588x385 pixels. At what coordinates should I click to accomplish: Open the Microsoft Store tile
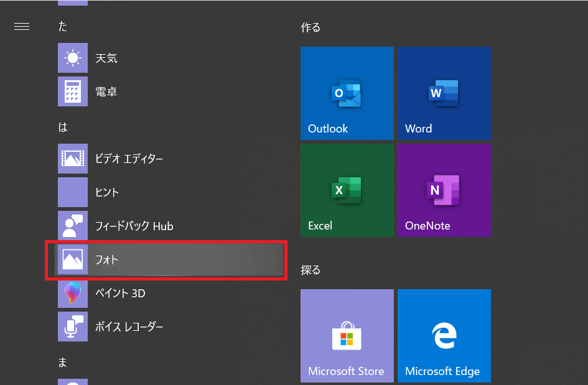click(347, 336)
